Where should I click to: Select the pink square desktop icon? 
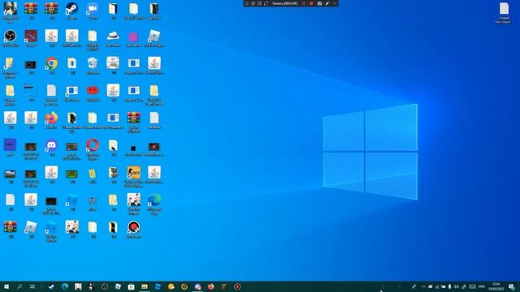pos(133,37)
